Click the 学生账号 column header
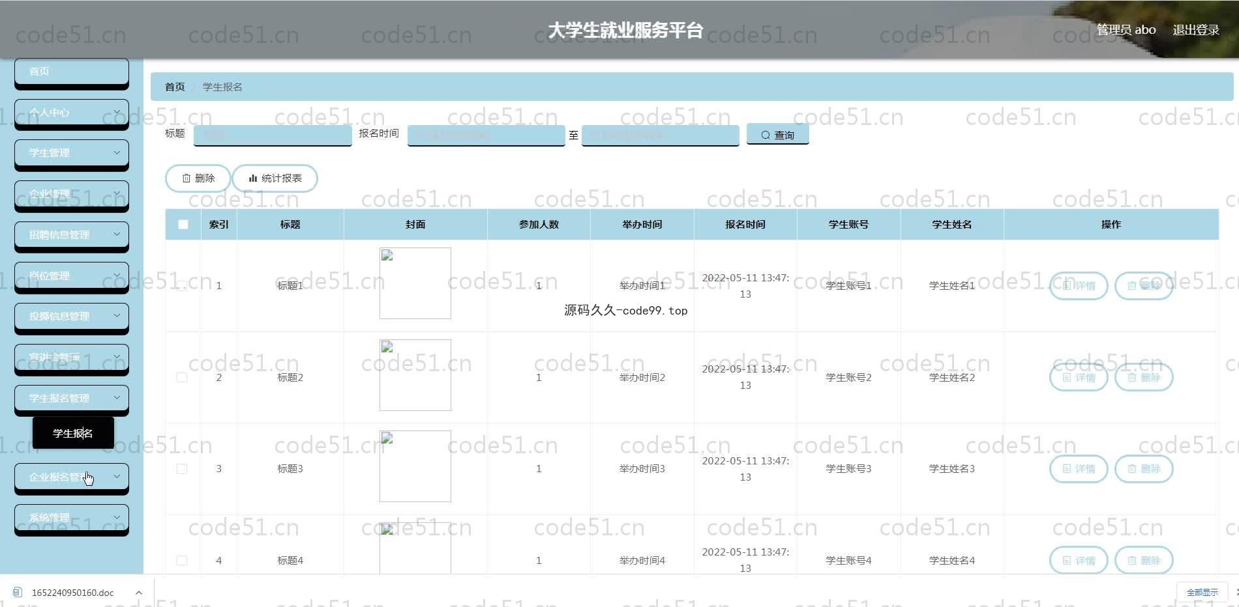The height and width of the screenshot is (607, 1239). (x=848, y=224)
